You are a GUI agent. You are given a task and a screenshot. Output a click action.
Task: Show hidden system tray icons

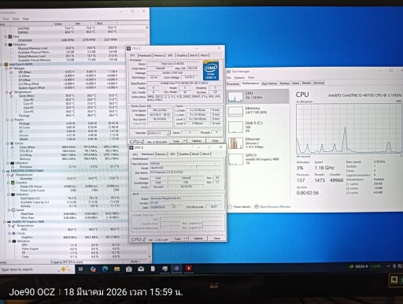click(388, 266)
